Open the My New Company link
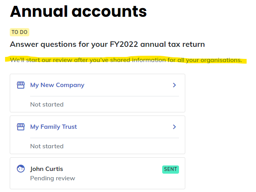Screen dimensions: 256x192 pyautogui.click(x=57, y=85)
